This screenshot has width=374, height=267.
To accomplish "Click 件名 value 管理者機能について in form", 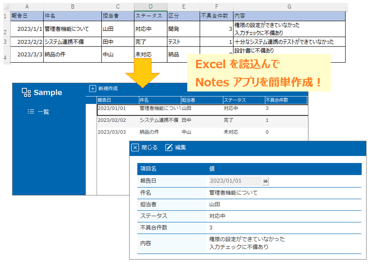I will click(233, 193).
